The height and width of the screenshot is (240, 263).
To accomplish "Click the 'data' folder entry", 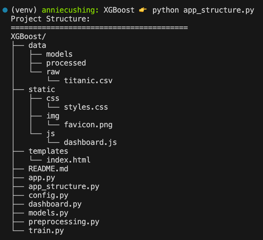I will pyautogui.click(x=37, y=45).
